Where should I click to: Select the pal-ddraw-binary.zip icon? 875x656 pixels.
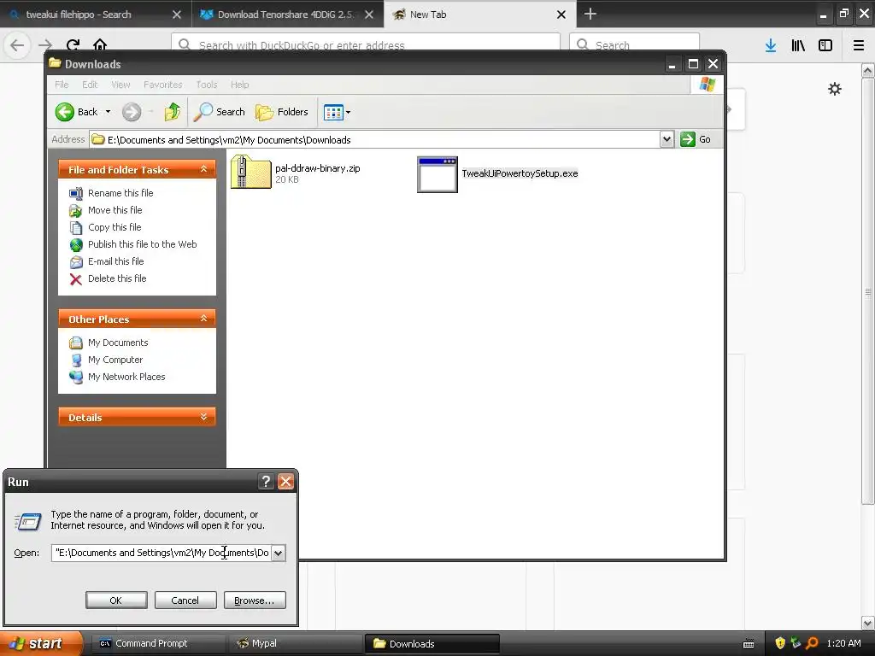251,173
